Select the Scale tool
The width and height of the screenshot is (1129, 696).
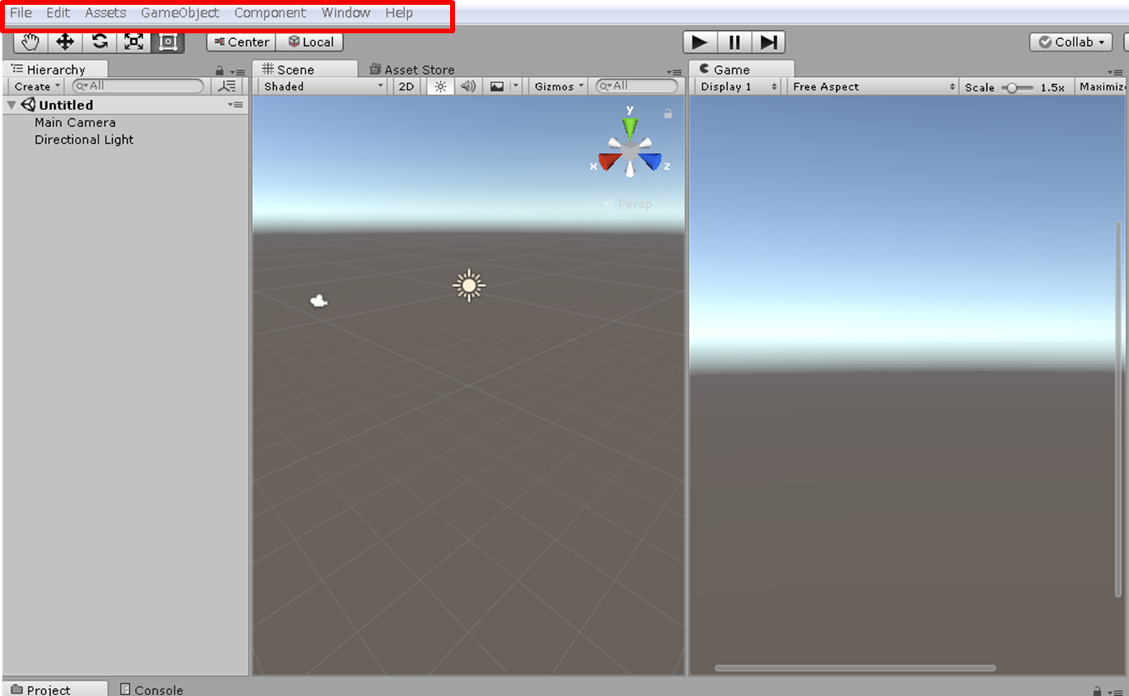coord(133,42)
